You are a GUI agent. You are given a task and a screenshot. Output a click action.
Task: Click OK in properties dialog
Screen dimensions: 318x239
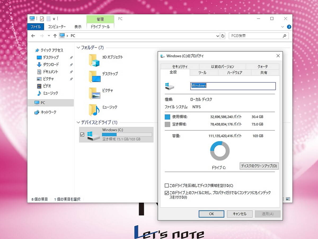click(211, 214)
